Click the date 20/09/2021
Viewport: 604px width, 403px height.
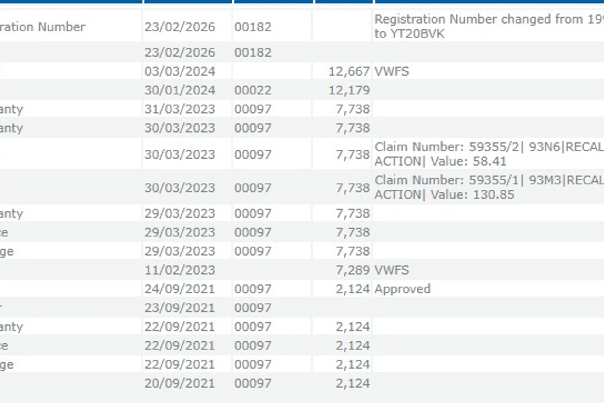coord(180,383)
